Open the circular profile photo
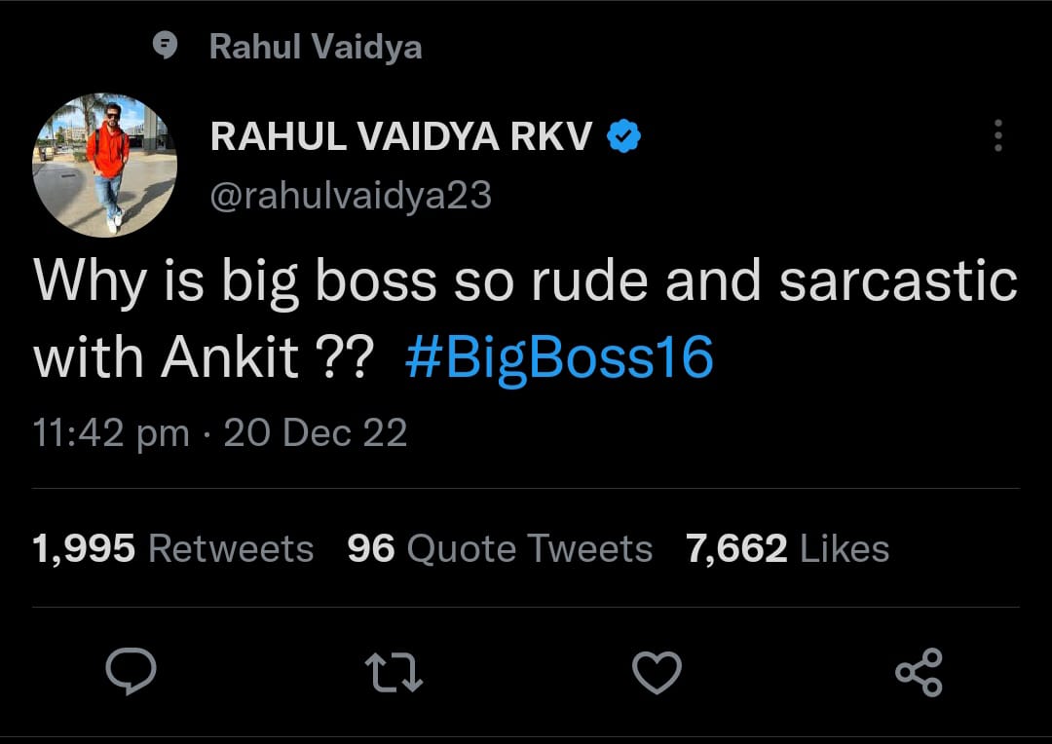The image size is (1052, 744). (104, 165)
